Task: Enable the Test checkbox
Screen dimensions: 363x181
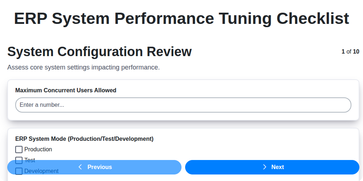Action: point(19,160)
